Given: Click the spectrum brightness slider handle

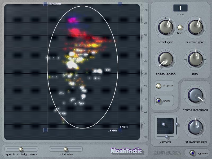Looking at the screenshot, I should pos(21,149).
